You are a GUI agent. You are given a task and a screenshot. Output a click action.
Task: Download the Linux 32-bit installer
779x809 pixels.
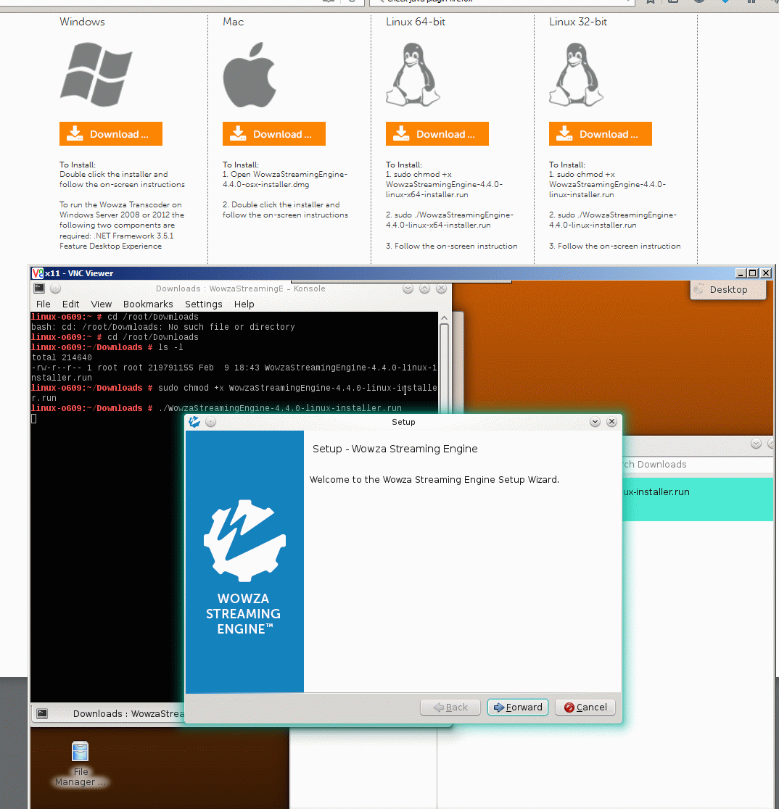[x=601, y=134]
